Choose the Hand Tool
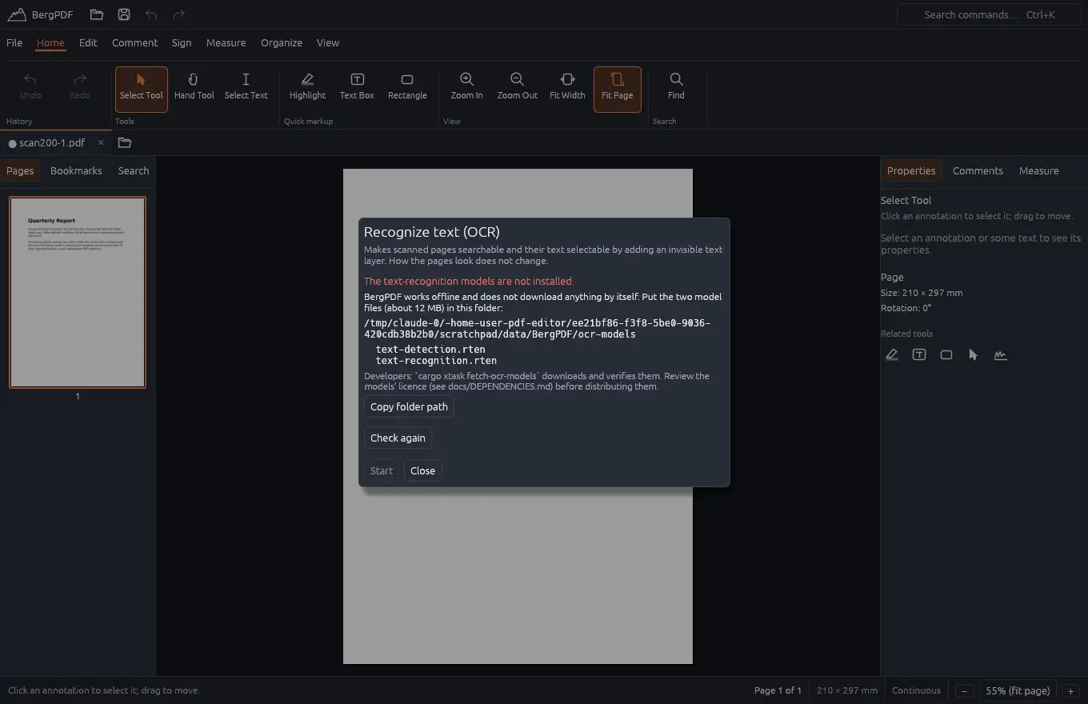 pos(194,89)
